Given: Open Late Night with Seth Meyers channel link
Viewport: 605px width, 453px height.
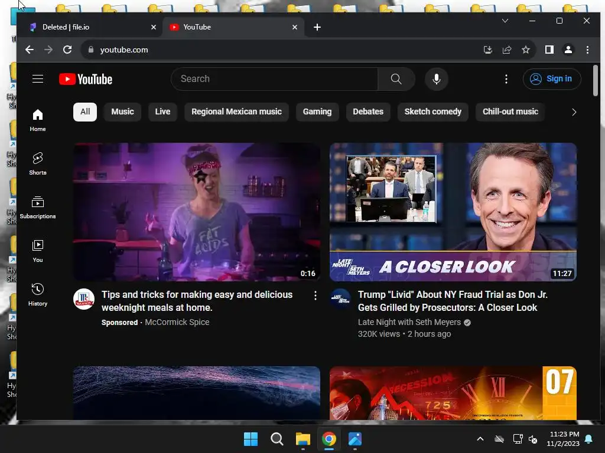Looking at the screenshot, I should pyautogui.click(x=409, y=322).
